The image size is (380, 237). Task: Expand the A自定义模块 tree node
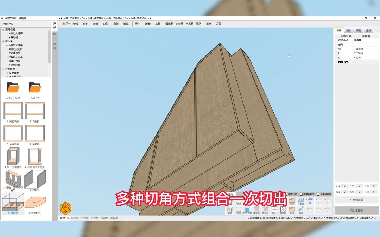point(7,46)
